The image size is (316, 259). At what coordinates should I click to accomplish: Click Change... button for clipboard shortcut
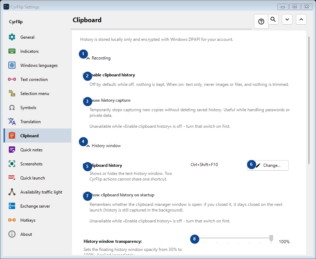coord(268,165)
